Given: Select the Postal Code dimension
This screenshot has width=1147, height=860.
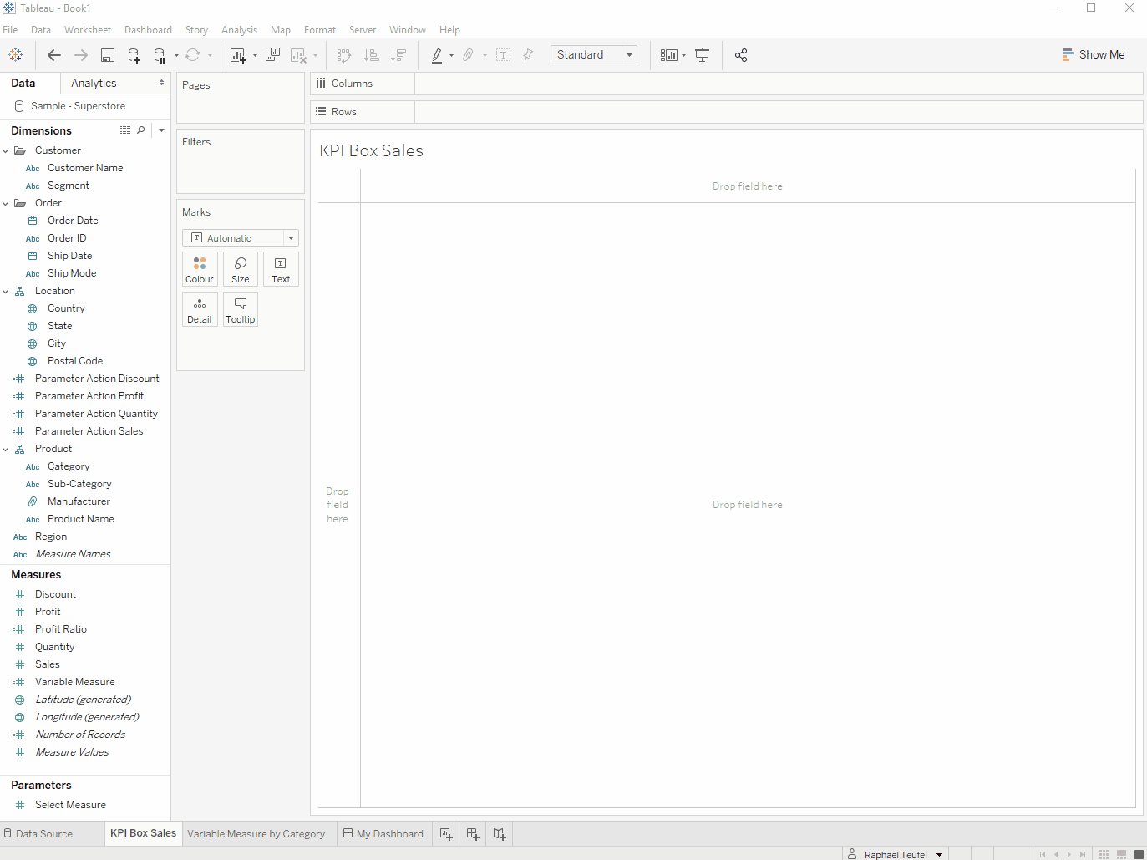Looking at the screenshot, I should click(x=75, y=361).
